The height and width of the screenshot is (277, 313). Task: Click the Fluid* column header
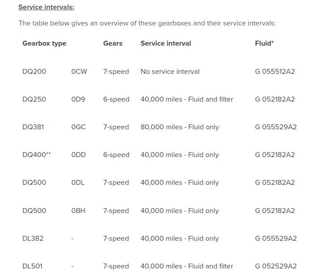coord(264,43)
